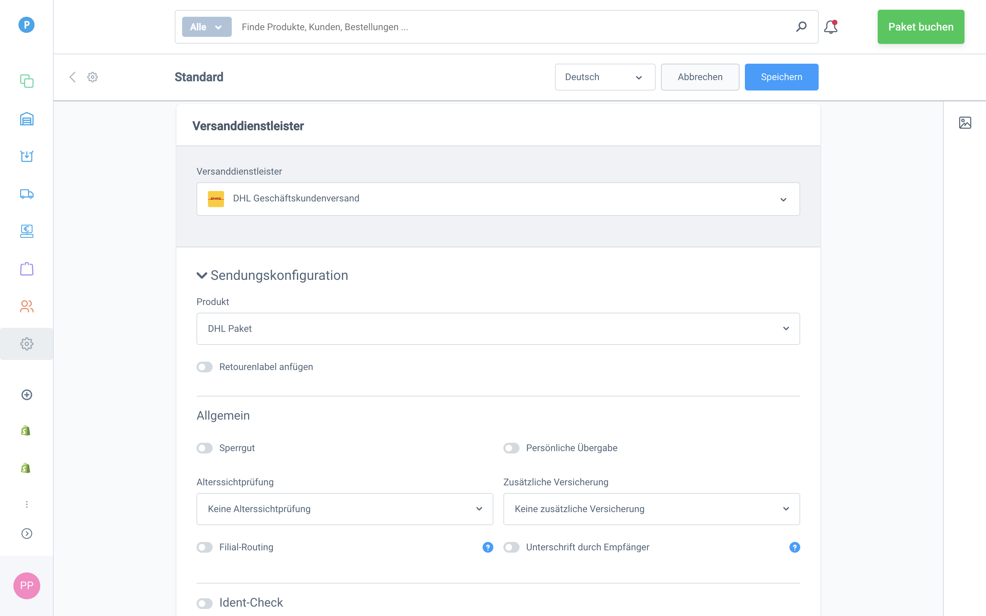
Task: Open the Produkt DHL Paket dropdown
Action: (498, 329)
